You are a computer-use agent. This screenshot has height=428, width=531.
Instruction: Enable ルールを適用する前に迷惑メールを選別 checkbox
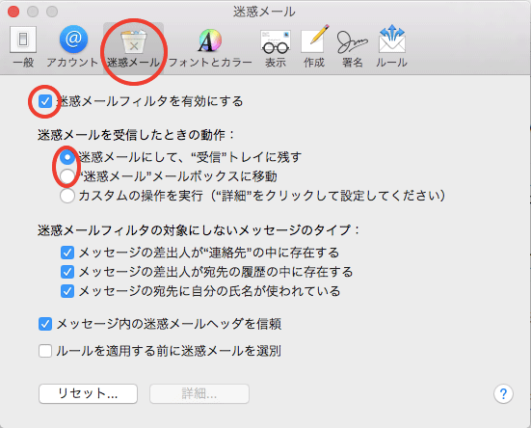click(45, 351)
